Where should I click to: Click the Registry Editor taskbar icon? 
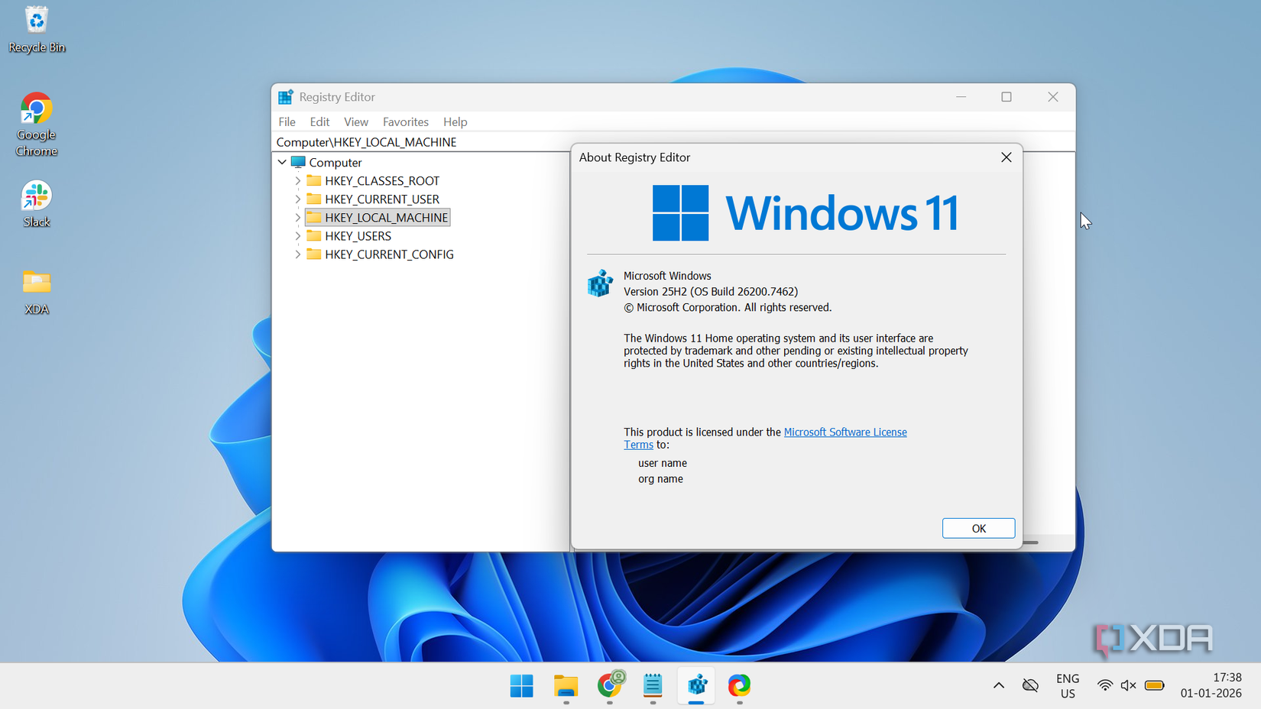tap(696, 685)
